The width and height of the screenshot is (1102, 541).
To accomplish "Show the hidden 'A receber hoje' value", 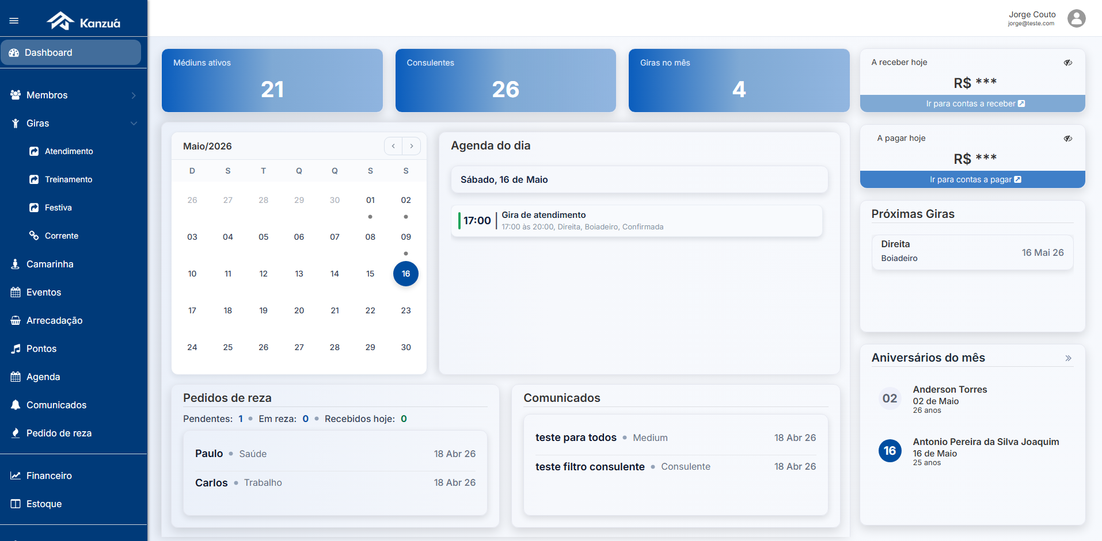I will click(1068, 63).
